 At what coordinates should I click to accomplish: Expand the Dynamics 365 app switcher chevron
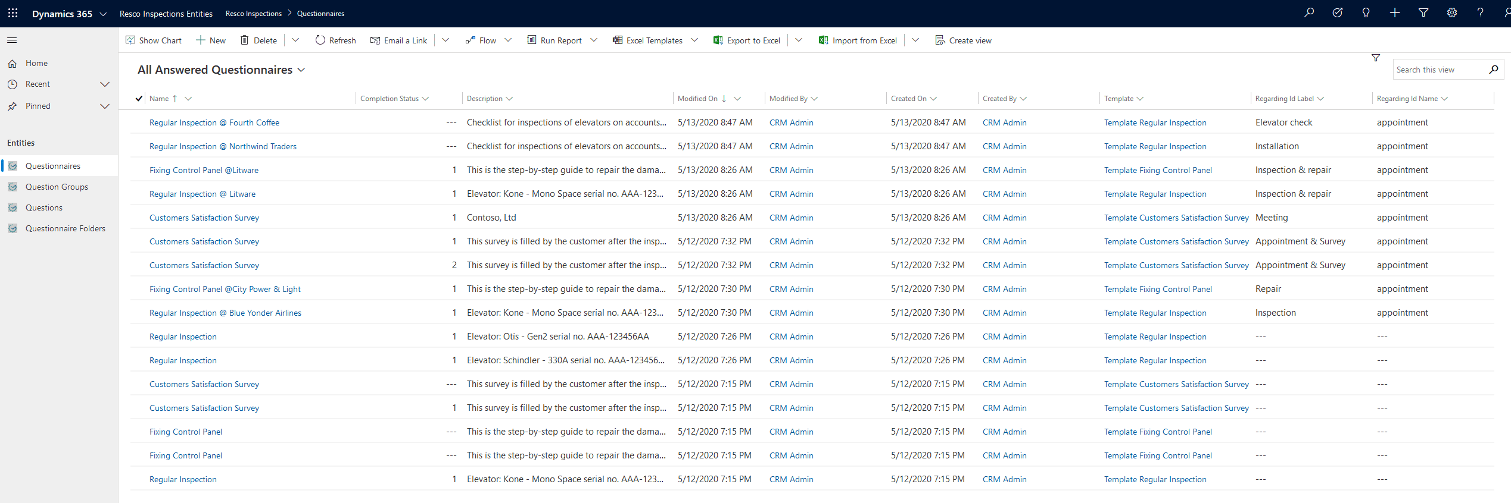point(103,14)
